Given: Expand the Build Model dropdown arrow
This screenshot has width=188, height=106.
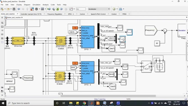Looking at the screenshot, I should [x=124, y=9].
